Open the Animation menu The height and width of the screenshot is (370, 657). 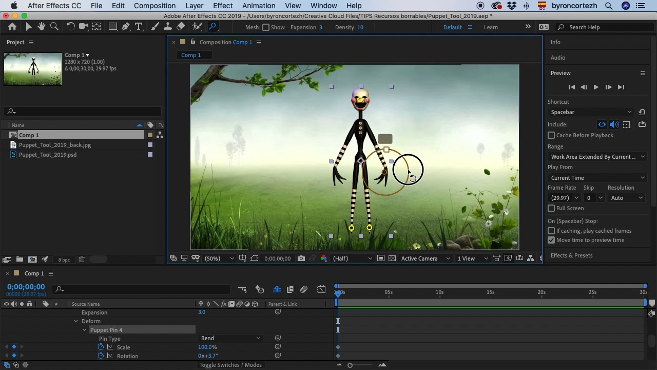click(259, 6)
